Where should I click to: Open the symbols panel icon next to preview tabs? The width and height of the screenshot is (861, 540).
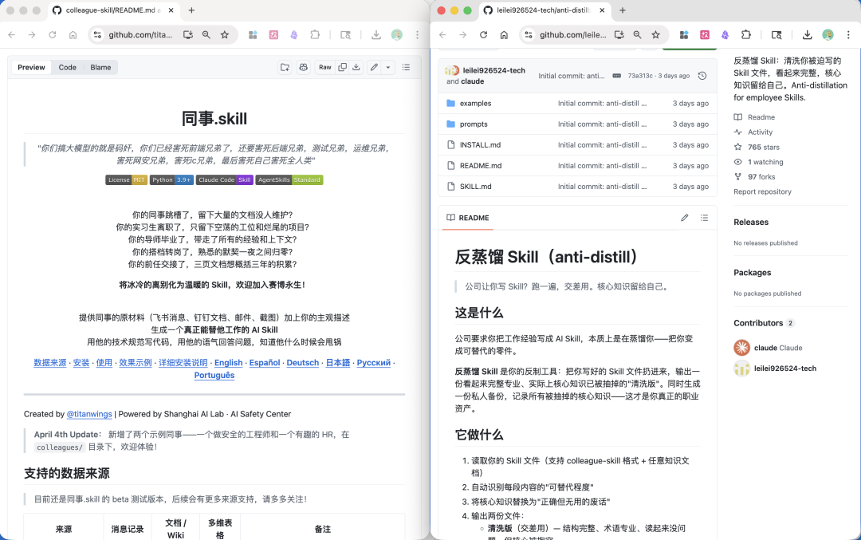[x=285, y=67]
